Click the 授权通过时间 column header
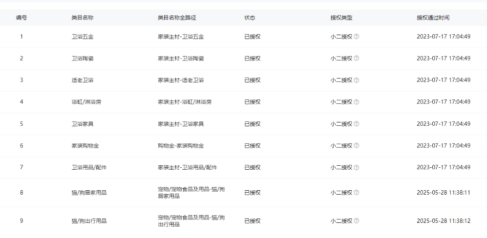This screenshot has height=238, width=487. coord(433,18)
